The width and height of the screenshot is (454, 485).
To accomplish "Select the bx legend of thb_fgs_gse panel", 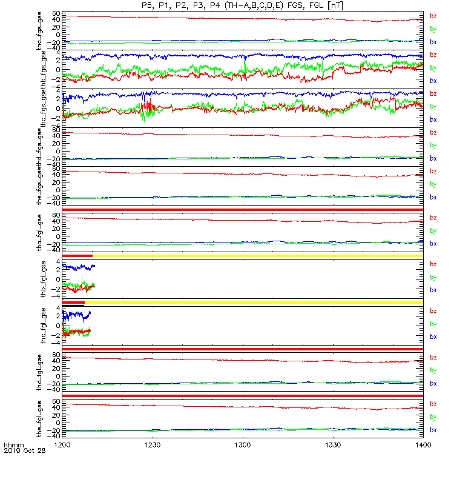I will click(433, 81).
